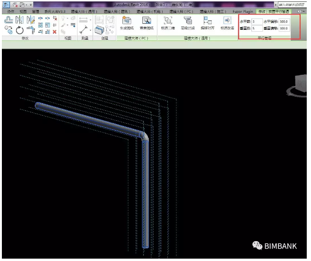Click the red X Delete tool
The image size is (311, 261).
pyautogui.click(x=55, y=32)
